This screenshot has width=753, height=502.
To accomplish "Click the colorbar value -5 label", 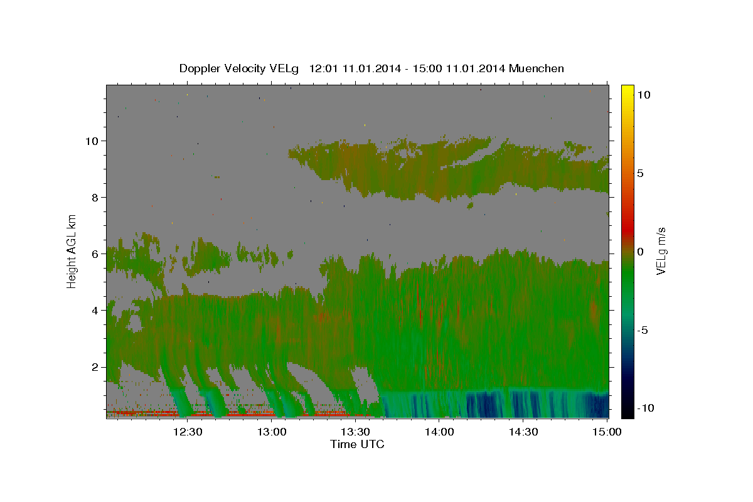I will [643, 330].
